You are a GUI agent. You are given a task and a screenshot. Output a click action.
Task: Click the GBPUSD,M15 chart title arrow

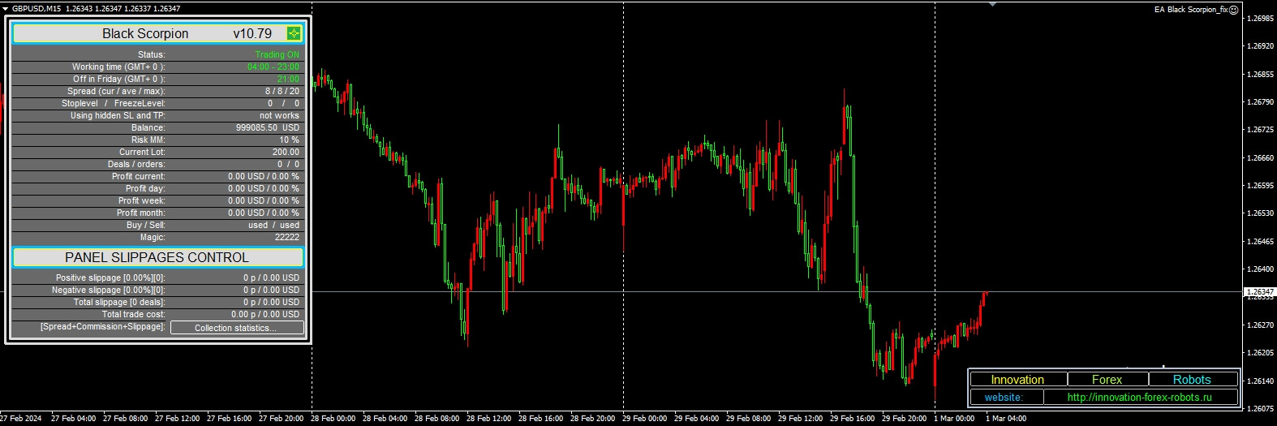(6, 8)
